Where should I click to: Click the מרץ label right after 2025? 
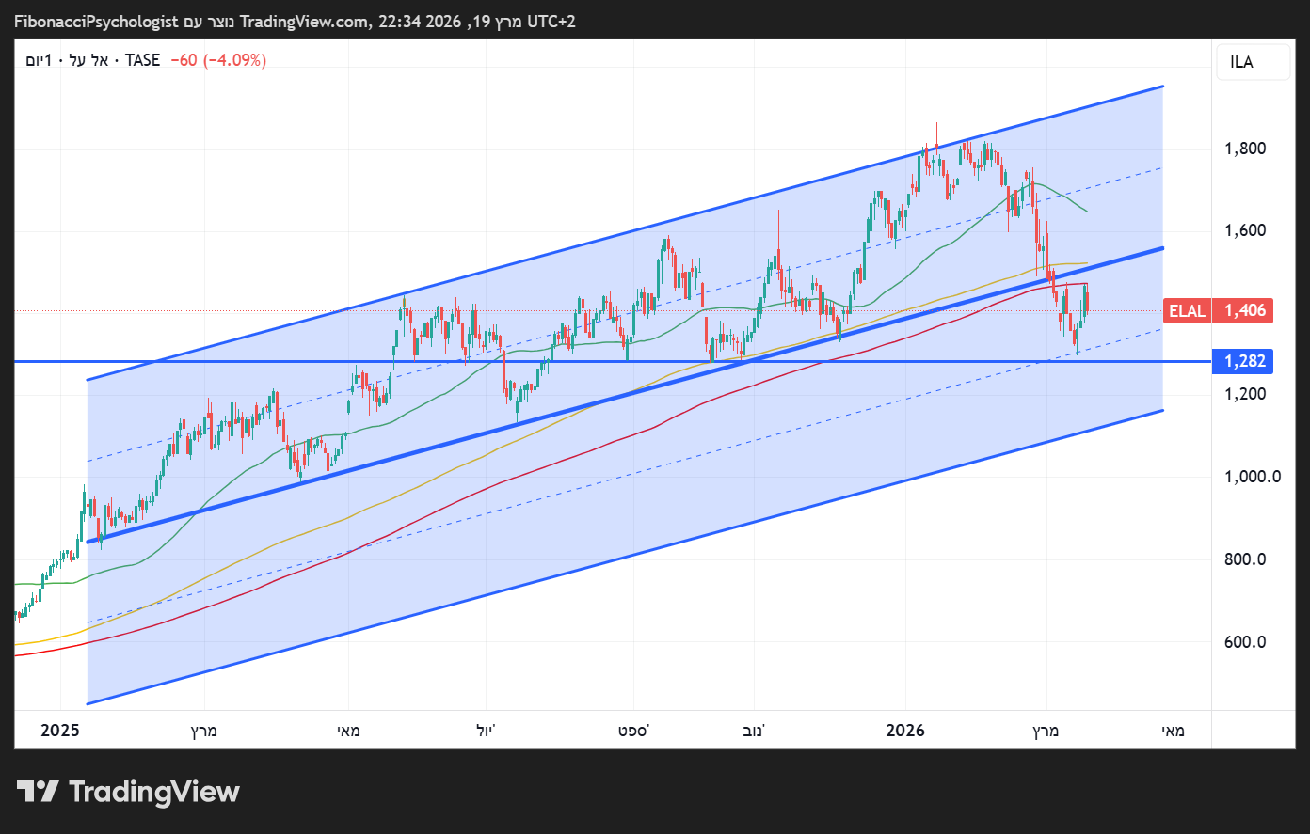204,731
